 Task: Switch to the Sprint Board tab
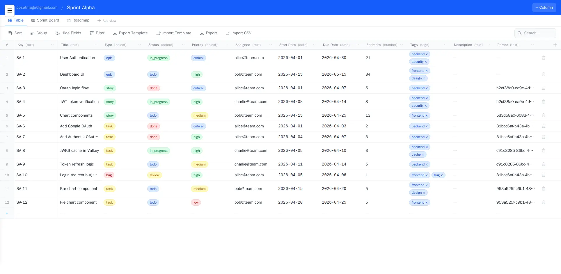pyautogui.click(x=45, y=20)
